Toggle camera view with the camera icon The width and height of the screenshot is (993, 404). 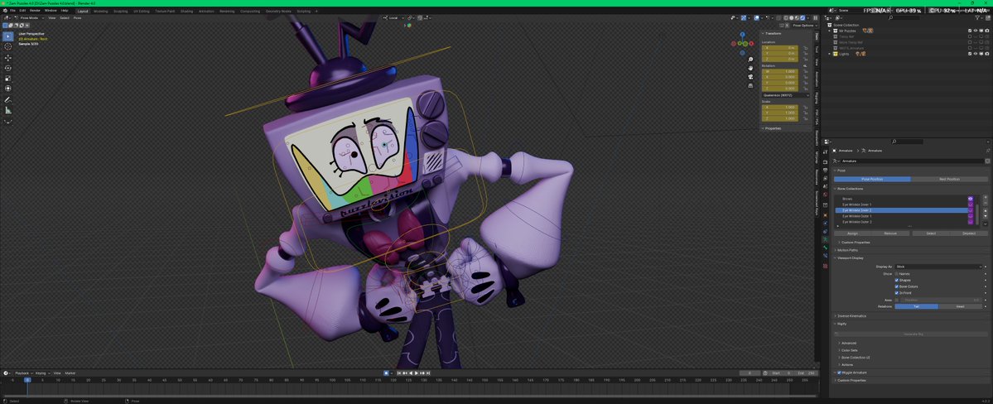[x=750, y=77]
